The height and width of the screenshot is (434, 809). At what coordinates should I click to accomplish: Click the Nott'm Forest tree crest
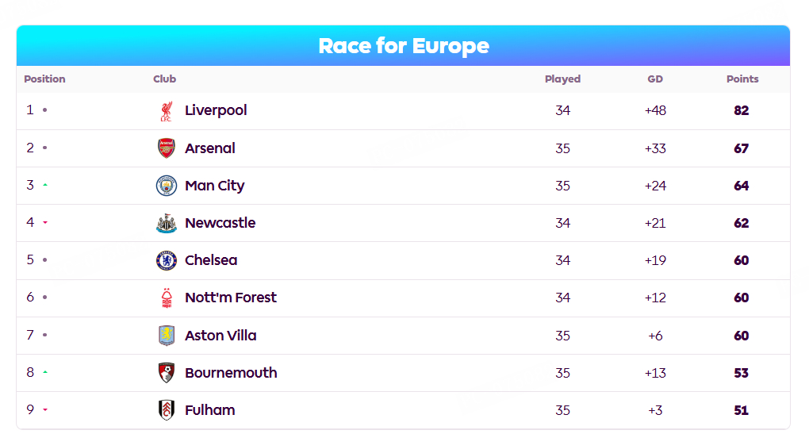click(x=166, y=298)
